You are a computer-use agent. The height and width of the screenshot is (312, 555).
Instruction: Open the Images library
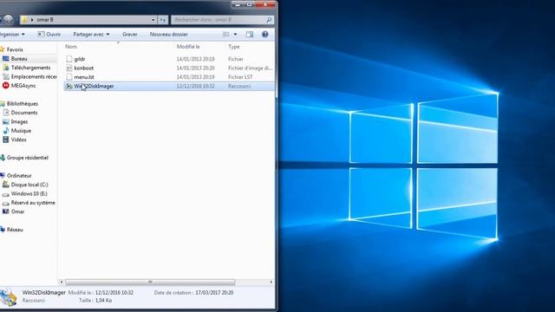[x=19, y=121]
